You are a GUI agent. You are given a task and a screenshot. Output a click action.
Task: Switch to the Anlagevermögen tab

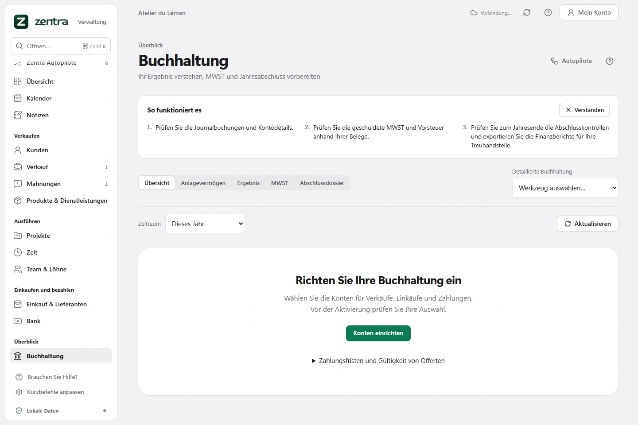(203, 183)
